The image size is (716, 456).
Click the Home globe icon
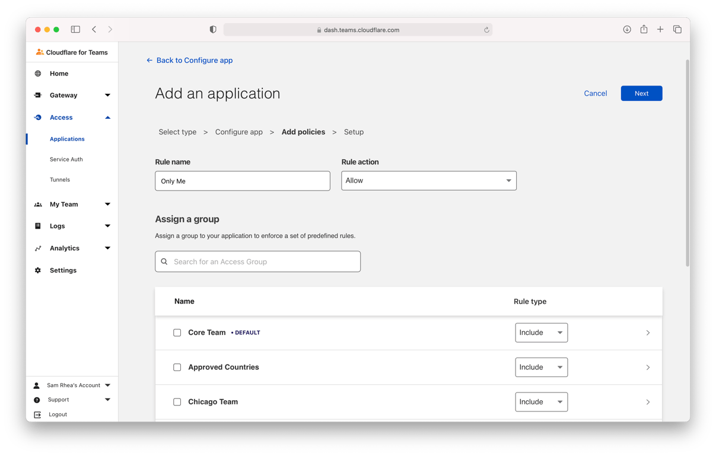38,74
